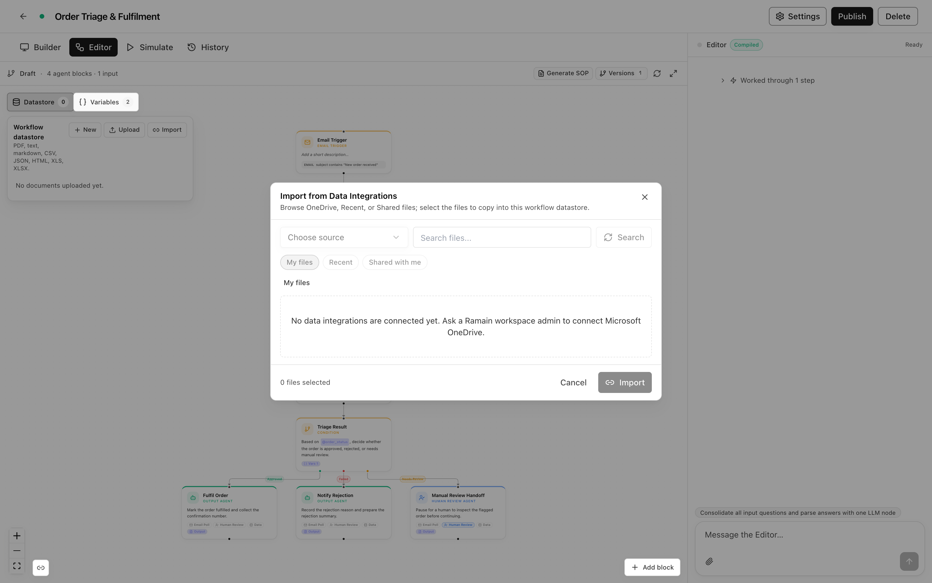The height and width of the screenshot is (583, 932).
Task: Zoom in on the canvas
Action: pos(17,535)
